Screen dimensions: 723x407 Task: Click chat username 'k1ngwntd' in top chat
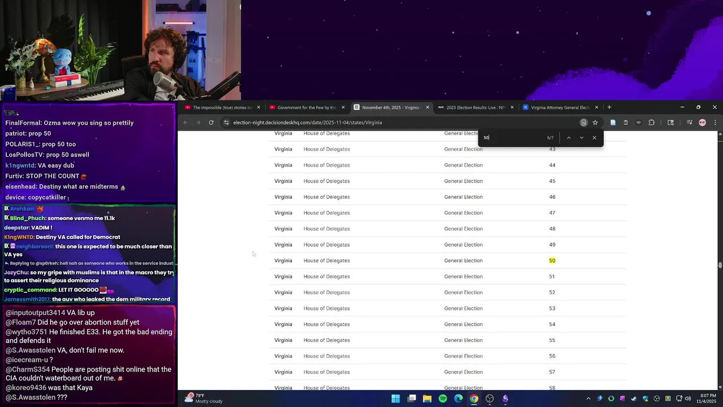[20, 166]
